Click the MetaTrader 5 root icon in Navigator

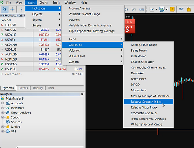(x=3, y=99)
